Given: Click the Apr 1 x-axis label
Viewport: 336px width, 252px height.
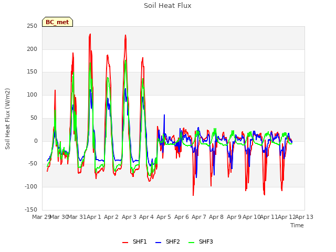Looking at the screenshot, I should [94, 217].
